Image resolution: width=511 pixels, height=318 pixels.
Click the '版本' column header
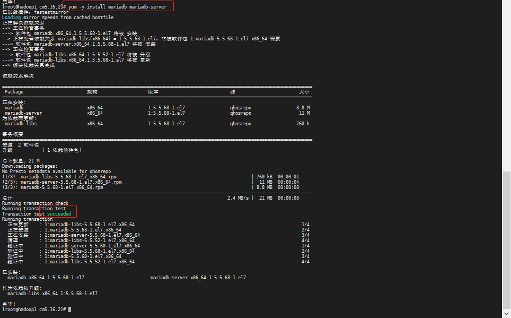(153, 92)
